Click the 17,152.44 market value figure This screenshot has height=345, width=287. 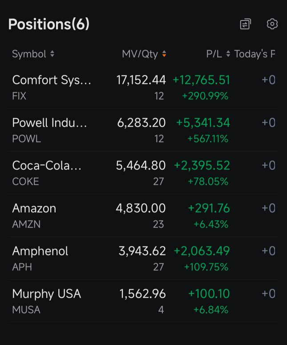coord(141,80)
